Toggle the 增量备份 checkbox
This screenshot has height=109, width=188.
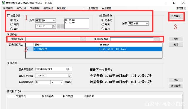(100, 15)
